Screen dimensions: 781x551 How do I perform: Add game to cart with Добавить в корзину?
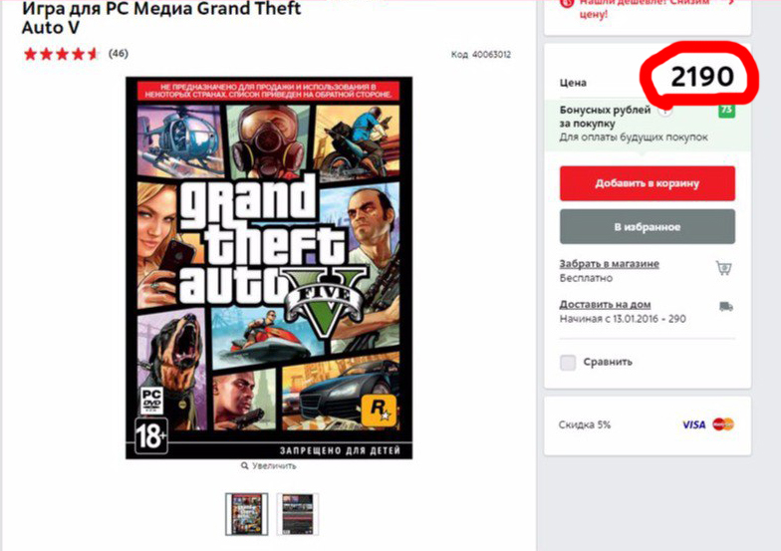(x=648, y=183)
